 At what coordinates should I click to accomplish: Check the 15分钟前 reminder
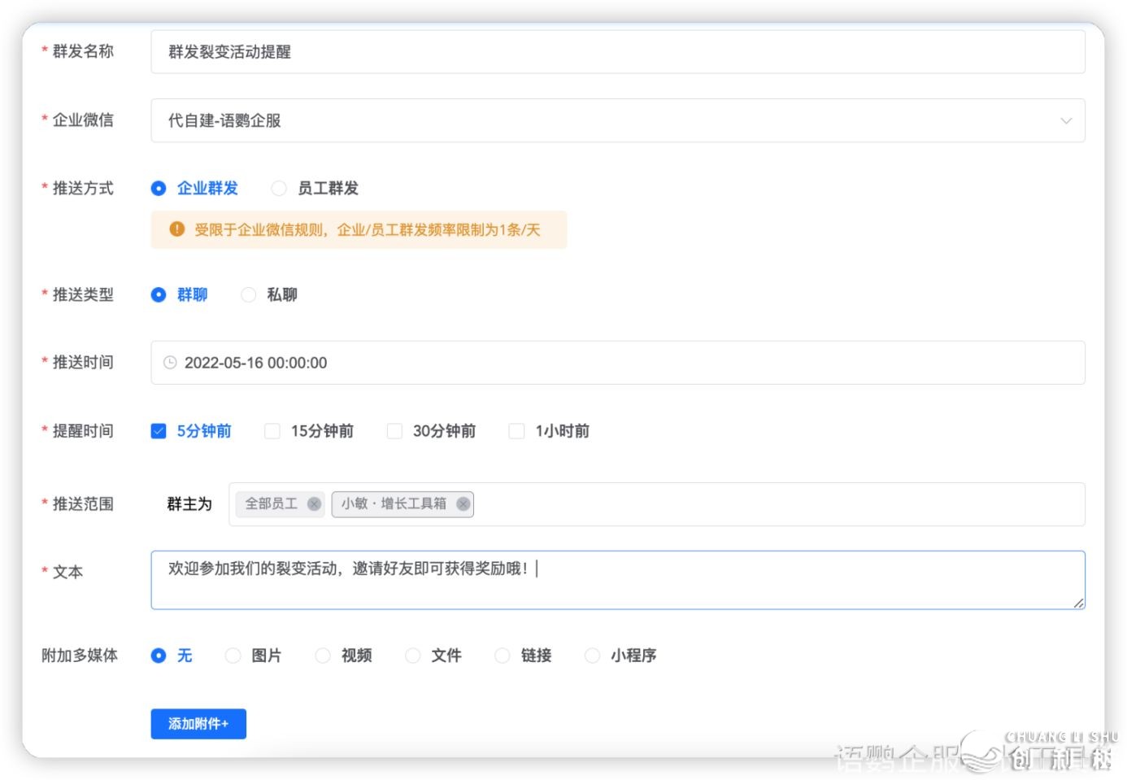tap(272, 431)
